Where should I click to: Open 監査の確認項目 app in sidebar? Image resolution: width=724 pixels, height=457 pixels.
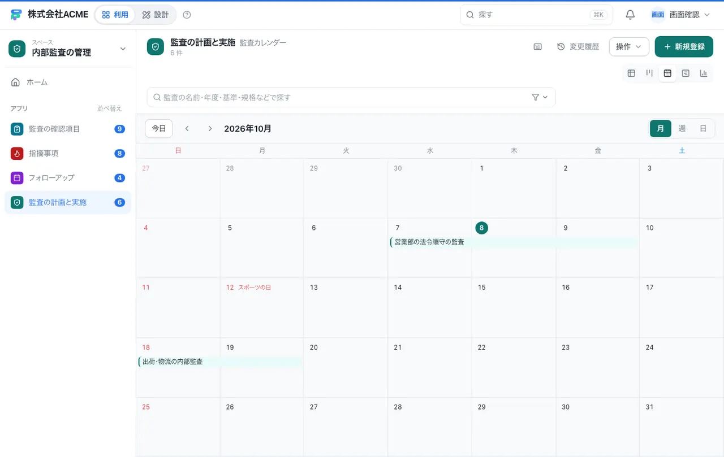tap(68, 129)
